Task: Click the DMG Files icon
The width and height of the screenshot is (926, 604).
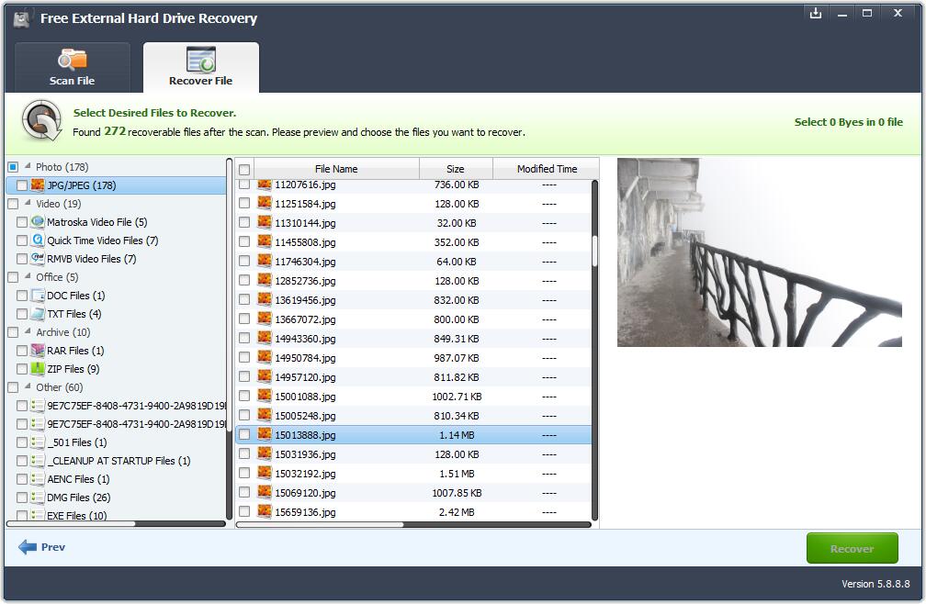Action: coord(37,498)
